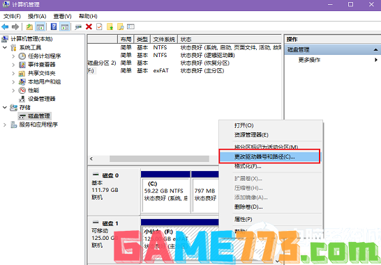The image size is (381, 265).
Task: Collapse the 磁盘管理 actions section arrow
Action: click(375, 49)
